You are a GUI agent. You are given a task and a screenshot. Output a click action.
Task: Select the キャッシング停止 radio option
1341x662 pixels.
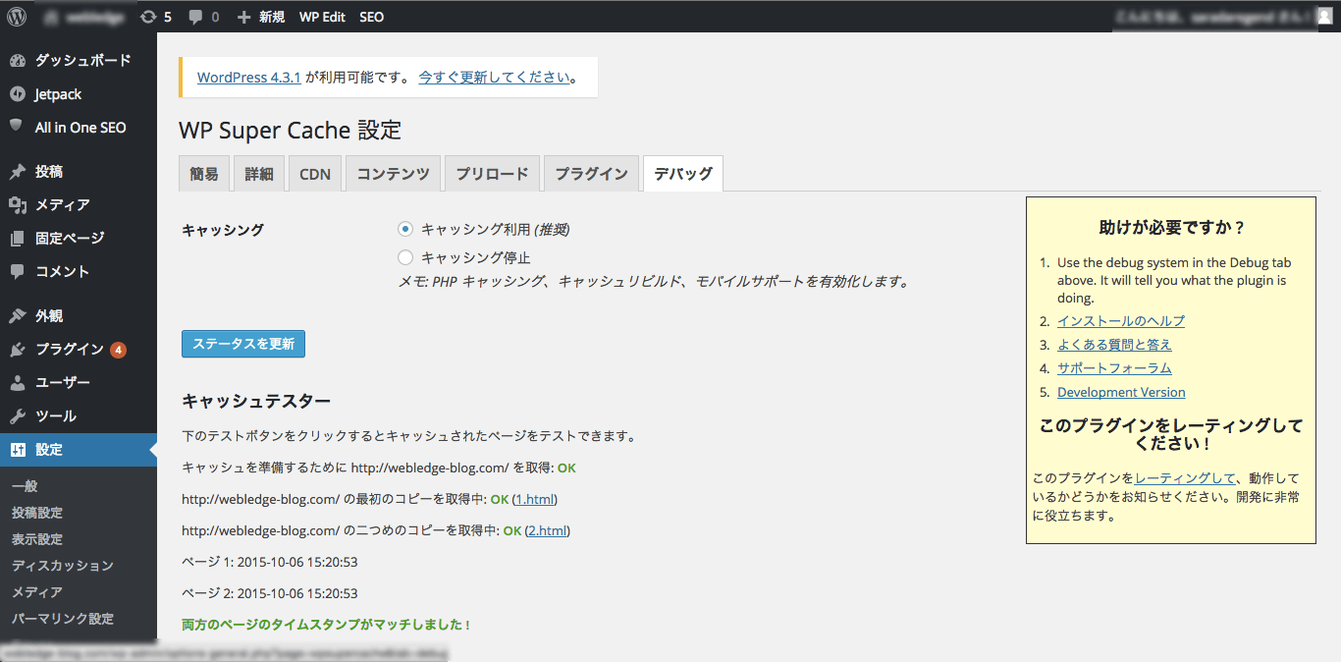click(405, 257)
